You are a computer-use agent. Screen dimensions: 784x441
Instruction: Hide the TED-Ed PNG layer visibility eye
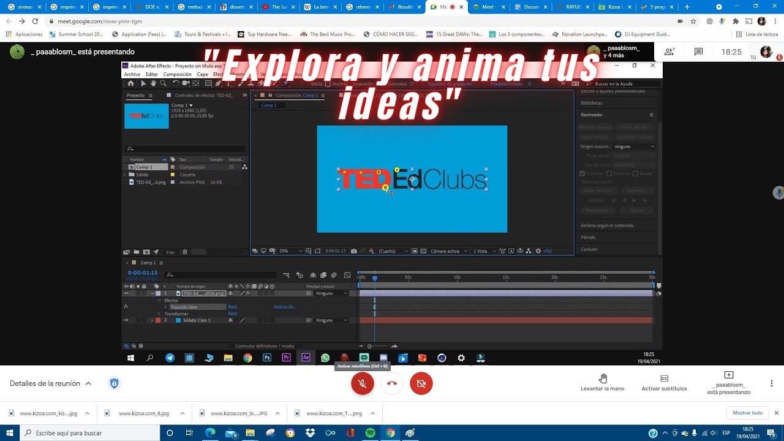pos(126,293)
